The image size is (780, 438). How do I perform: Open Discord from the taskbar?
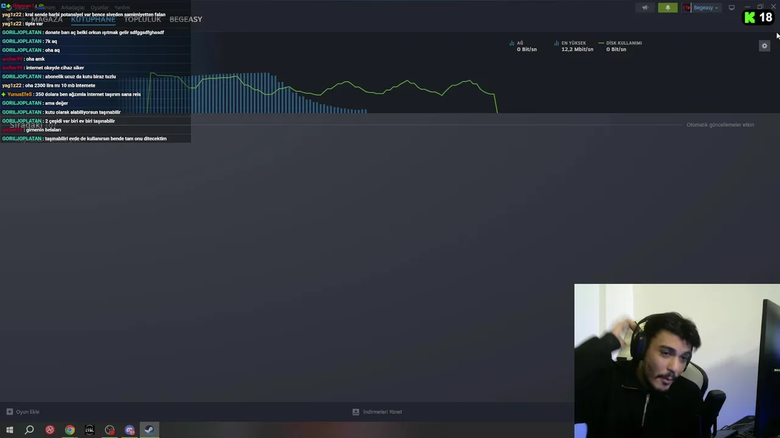point(130,430)
